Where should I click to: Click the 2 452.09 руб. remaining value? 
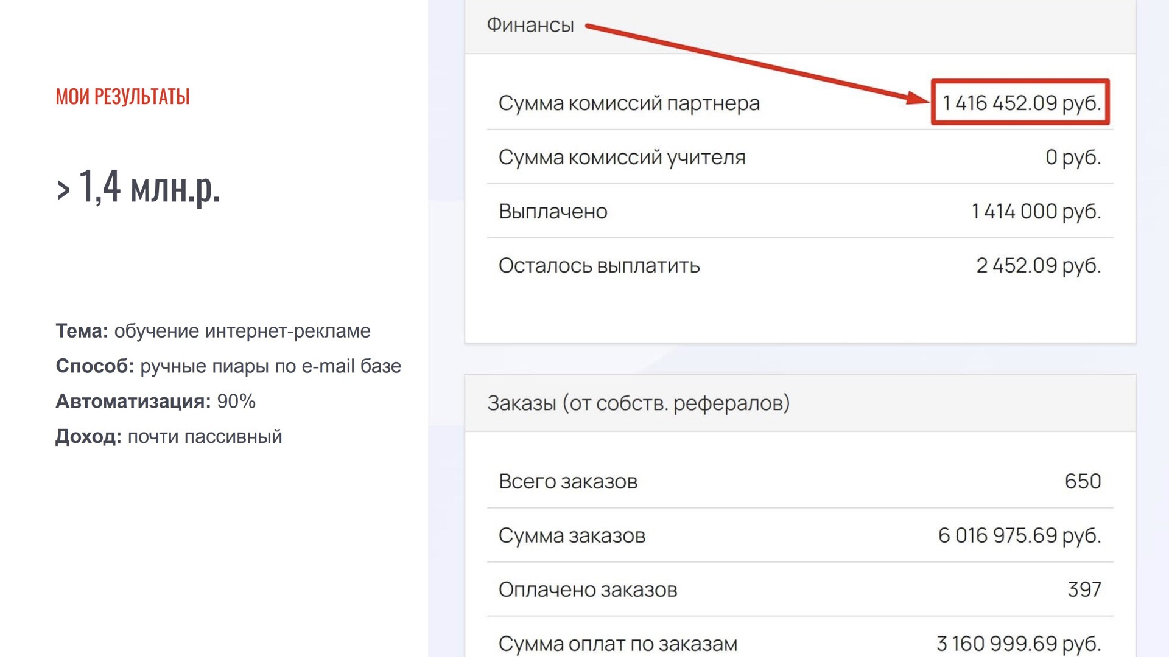1038,266
